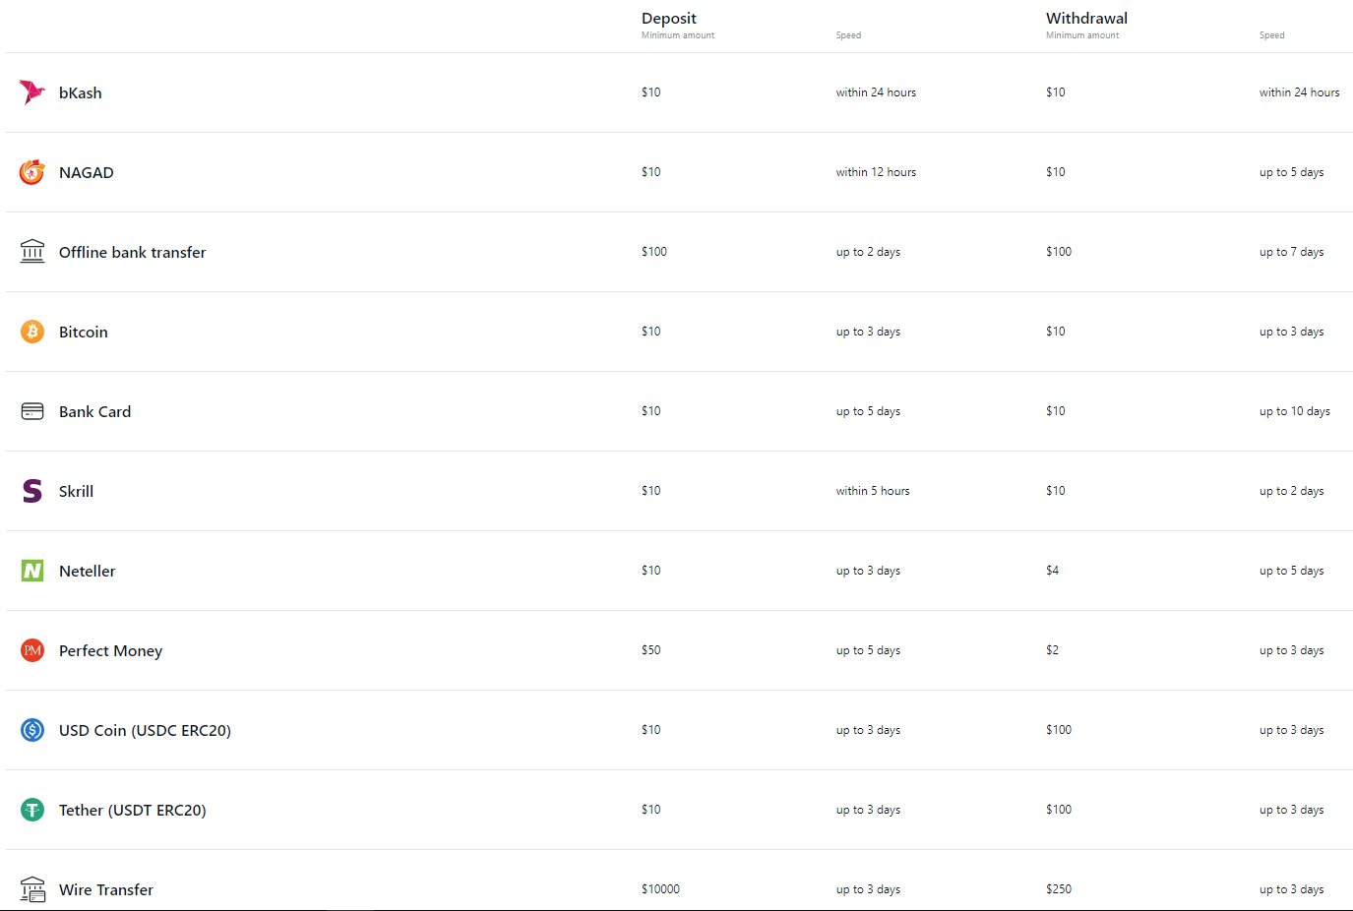Click the green Neteller N icon
This screenshot has height=911, width=1353.
pyautogui.click(x=32, y=571)
